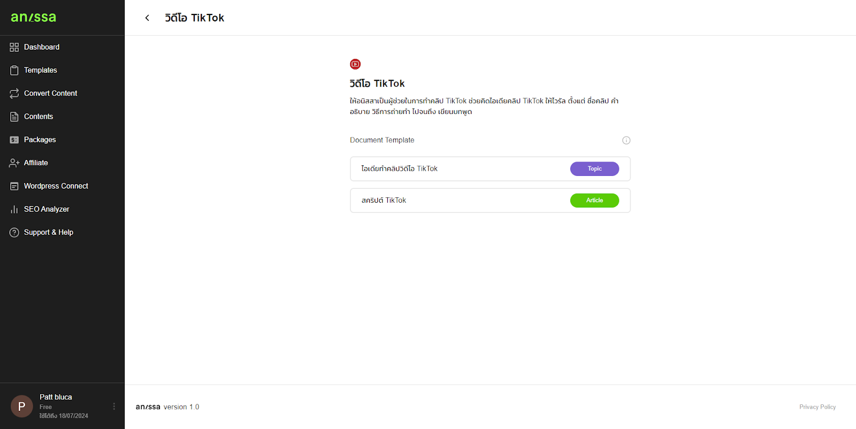This screenshot has width=856, height=429.
Task: Click the anissa logo in sidebar
Action: tap(33, 17)
